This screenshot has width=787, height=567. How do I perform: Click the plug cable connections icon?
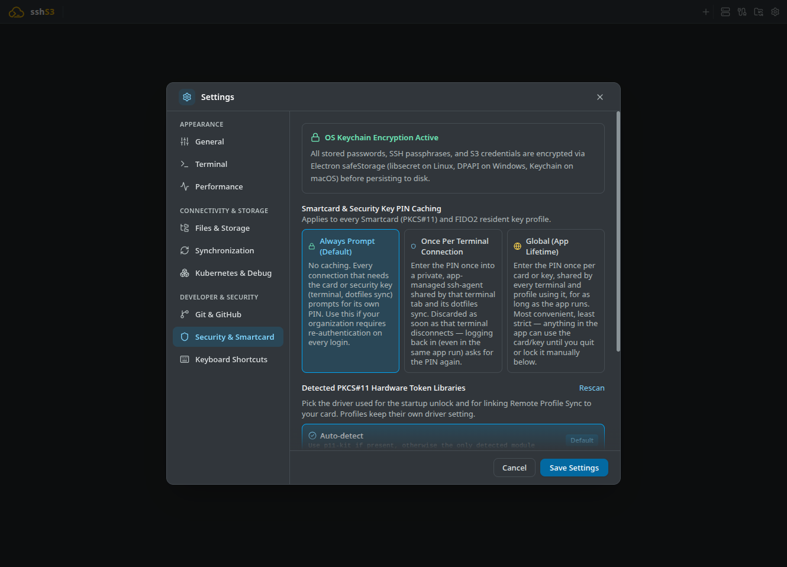[742, 12]
